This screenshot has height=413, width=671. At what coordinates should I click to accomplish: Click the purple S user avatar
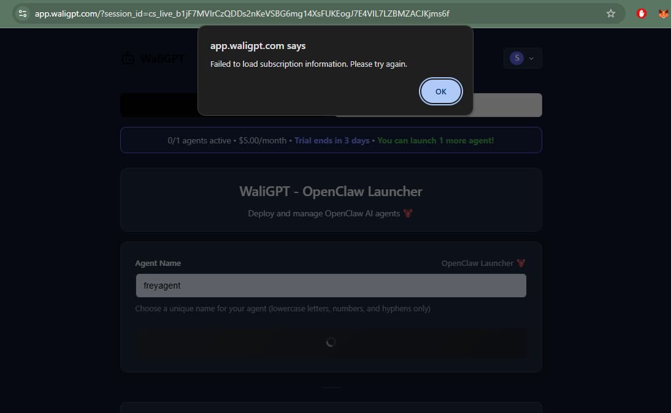[516, 58]
